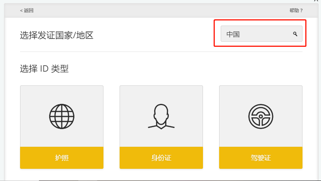Go back using the 返回 link
The height and width of the screenshot is (181, 321).
coord(28,11)
